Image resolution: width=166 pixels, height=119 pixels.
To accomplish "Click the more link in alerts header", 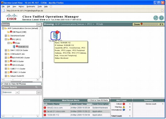I will click(47, 100).
